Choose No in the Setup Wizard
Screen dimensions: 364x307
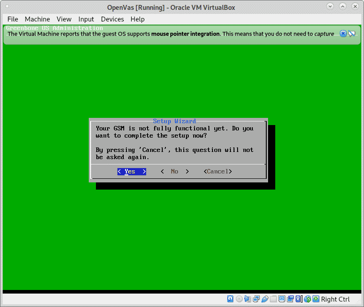pyautogui.click(x=174, y=172)
